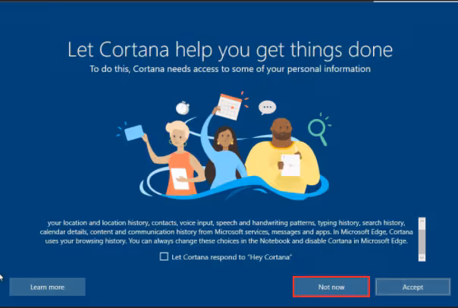Click the scrollbar up arrow
Image resolution: width=458 pixels, height=308 pixels.
point(422,222)
